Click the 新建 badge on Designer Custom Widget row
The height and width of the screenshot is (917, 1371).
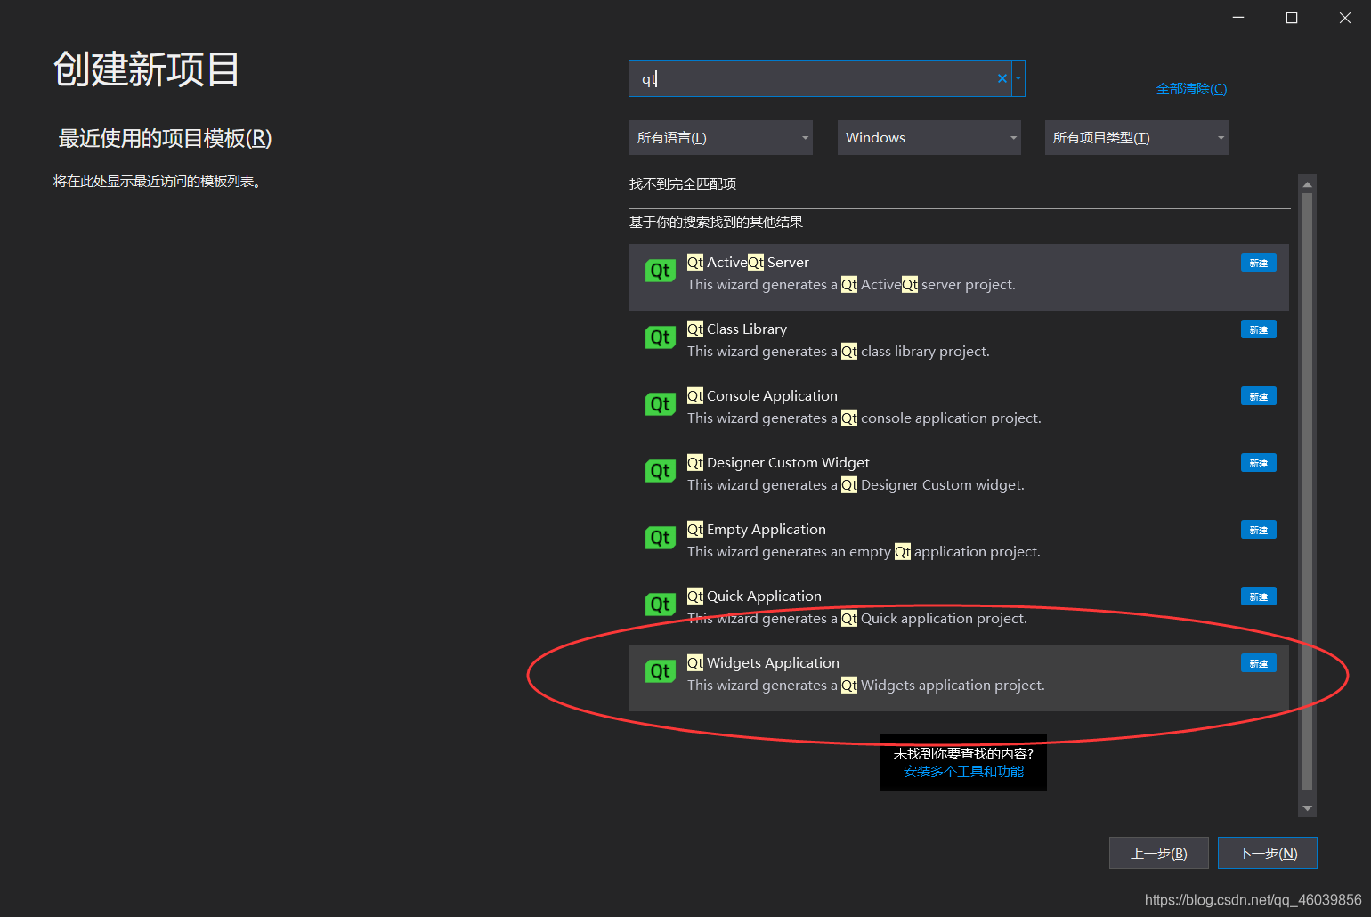pyautogui.click(x=1259, y=463)
